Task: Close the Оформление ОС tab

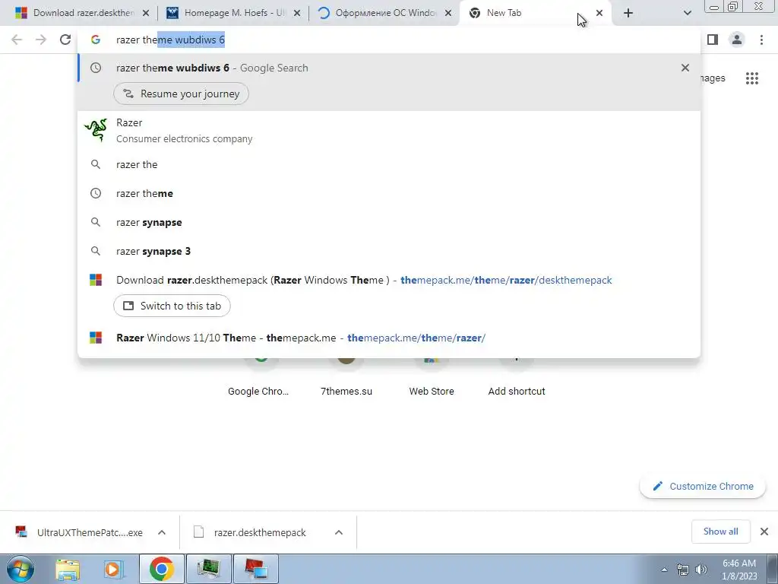Action: (x=448, y=13)
